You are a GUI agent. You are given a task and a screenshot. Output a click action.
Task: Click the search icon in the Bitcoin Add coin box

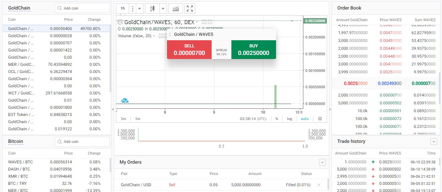click(60, 142)
